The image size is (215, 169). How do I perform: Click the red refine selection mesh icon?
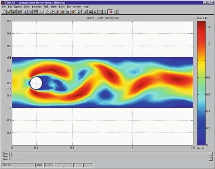tap(58, 12)
